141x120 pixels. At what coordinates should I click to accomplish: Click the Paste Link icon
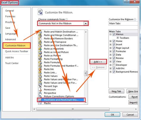click(40, 73)
